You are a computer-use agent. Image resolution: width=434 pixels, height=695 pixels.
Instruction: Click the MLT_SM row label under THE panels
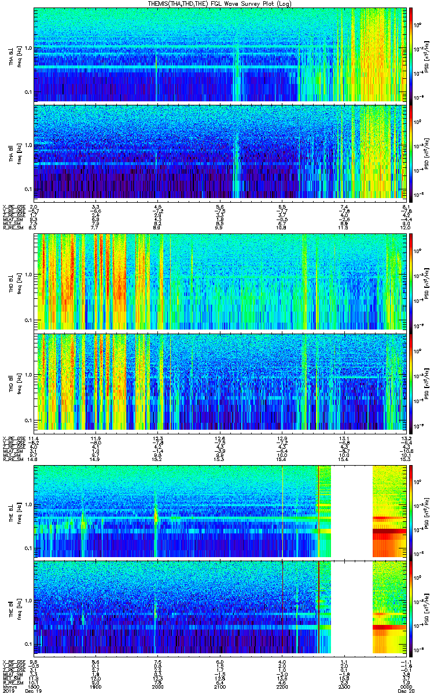(x=13, y=678)
